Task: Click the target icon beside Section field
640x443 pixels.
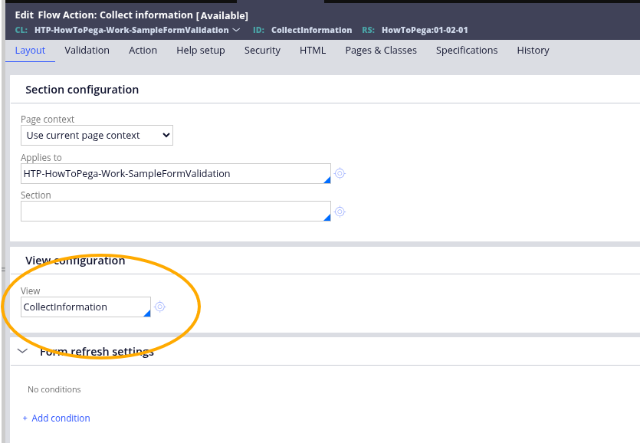Action: pos(340,212)
